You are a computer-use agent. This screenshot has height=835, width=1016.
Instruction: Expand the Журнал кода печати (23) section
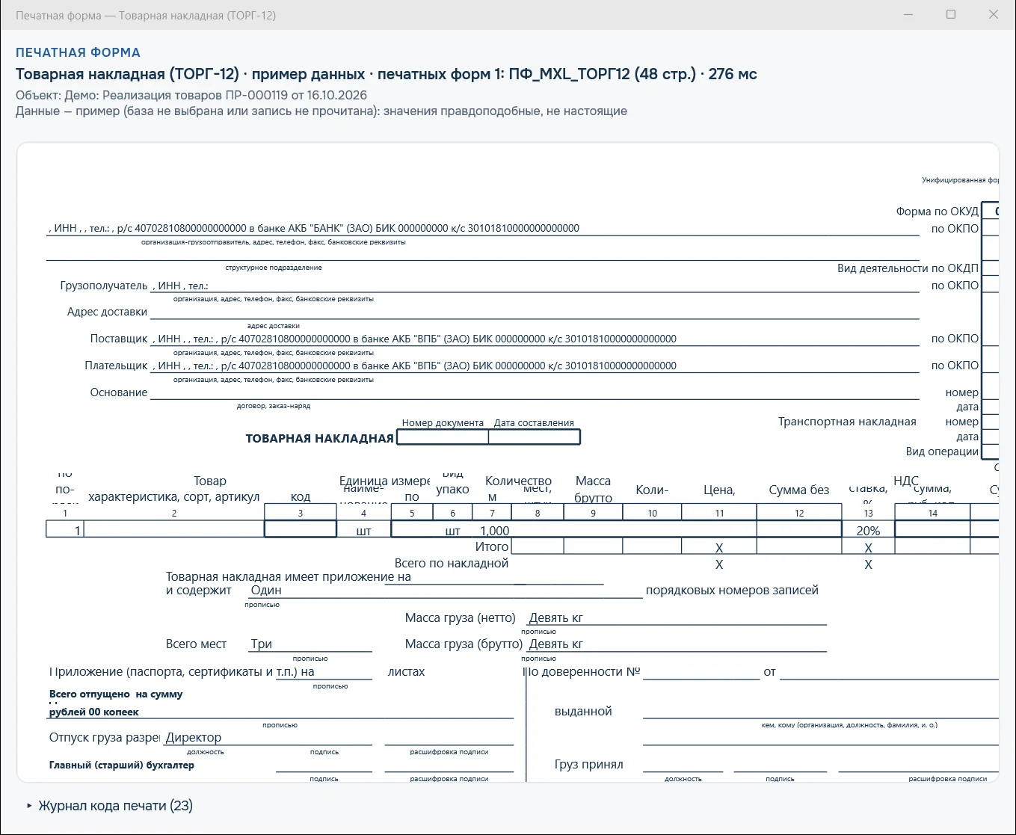click(110, 806)
